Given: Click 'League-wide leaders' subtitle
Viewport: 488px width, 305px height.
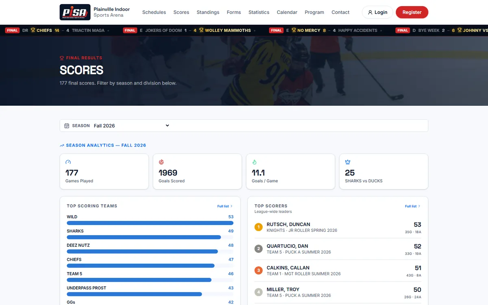Looking at the screenshot, I should click(273, 211).
